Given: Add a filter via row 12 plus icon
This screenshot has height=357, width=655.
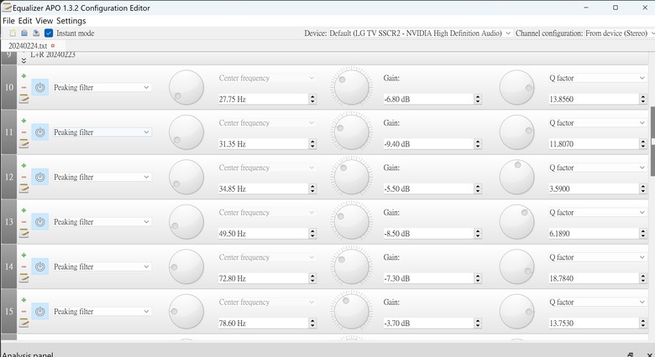Looking at the screenshot, I should 24,166.
